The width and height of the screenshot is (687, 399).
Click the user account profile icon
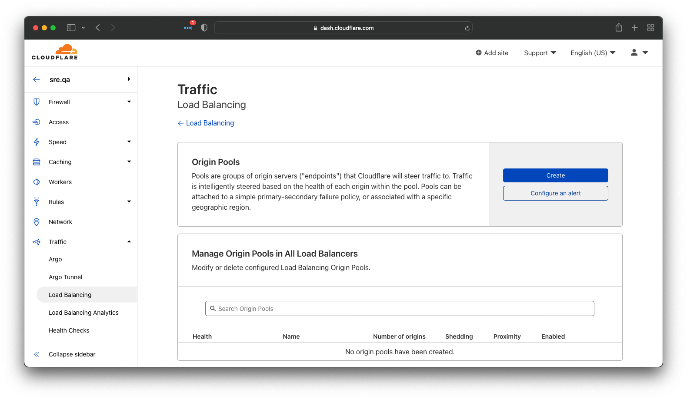[x=634, y=53]
